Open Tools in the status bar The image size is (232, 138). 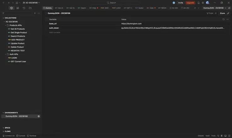[213, 135]
